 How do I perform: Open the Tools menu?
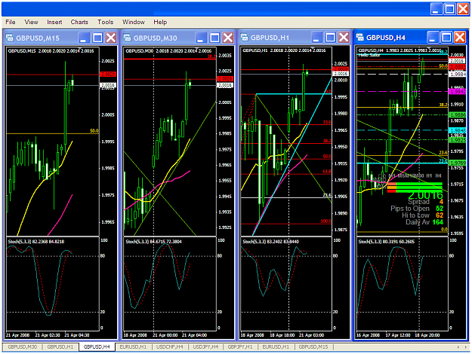click(x=106, y=22)
